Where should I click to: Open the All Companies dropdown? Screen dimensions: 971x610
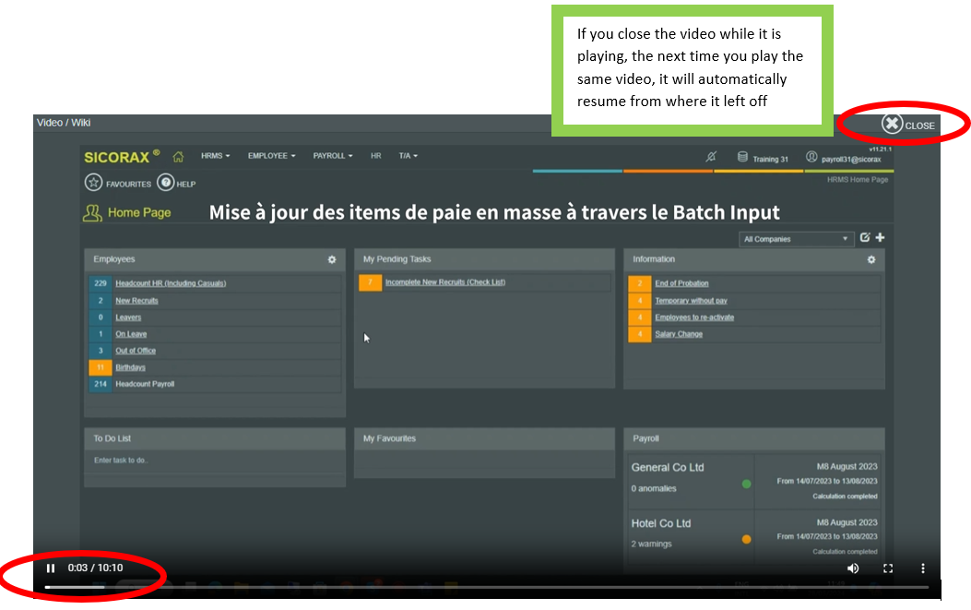796,239
